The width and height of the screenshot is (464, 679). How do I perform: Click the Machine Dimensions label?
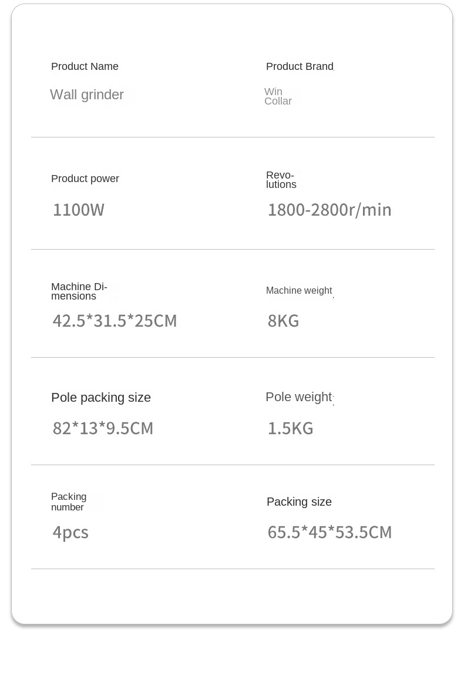coord(79,291)
